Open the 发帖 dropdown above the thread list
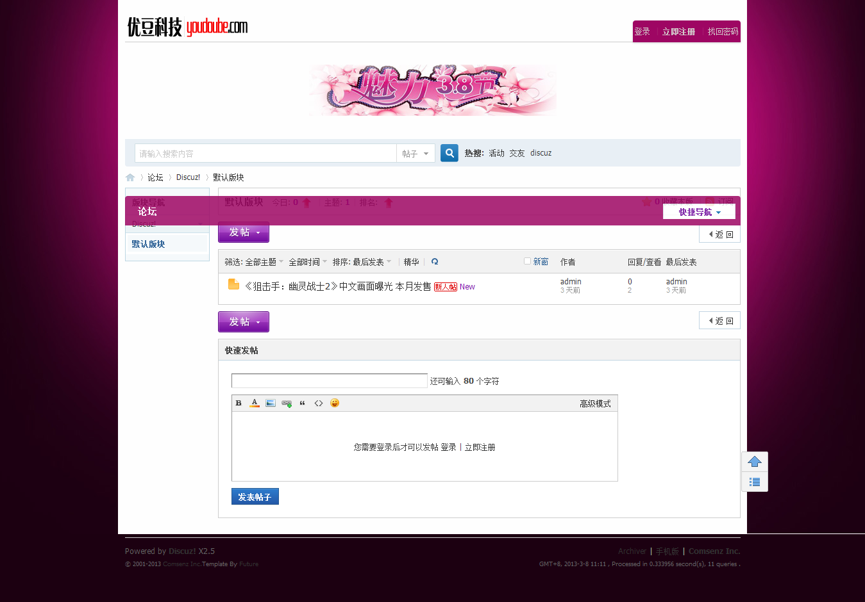Screen dimensions: 865x602 (x=244, y=232)
